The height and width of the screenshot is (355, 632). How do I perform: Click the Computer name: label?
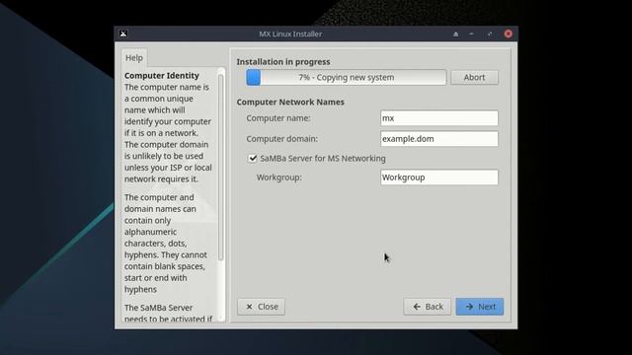pyautogui.click(x=278, y=118)
